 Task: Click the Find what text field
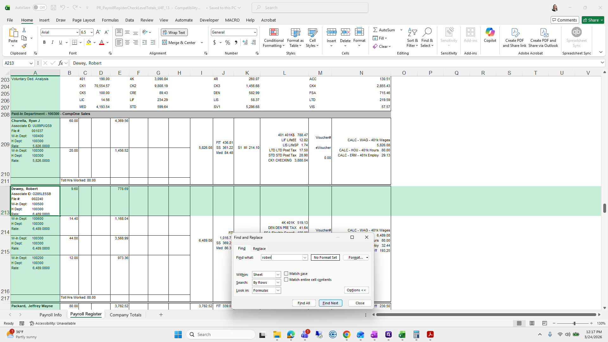(282, 257)
